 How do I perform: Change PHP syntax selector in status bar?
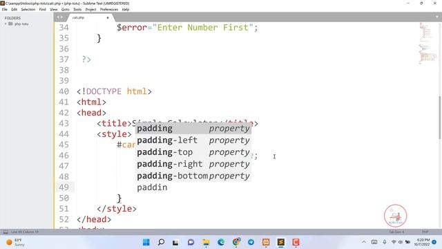tap(425, 232)
